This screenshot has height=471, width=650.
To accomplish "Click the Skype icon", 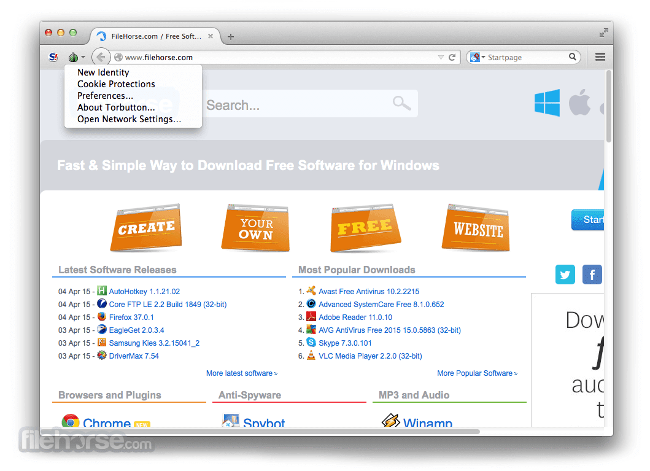I will point(311,342).
